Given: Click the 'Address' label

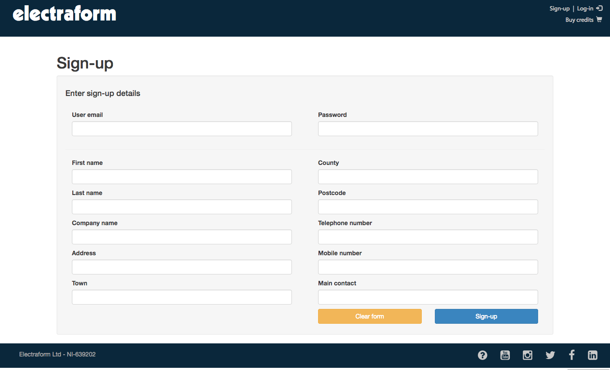Looking at the screenshot, I should (x=84, y=253).
